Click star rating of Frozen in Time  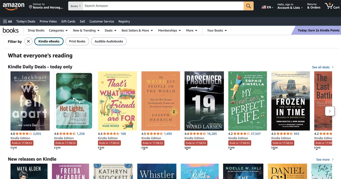285,134
